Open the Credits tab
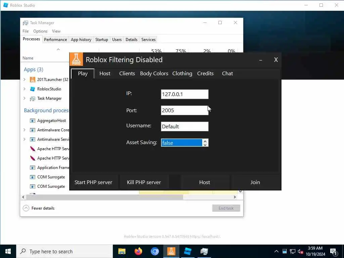Image resolution: width=344 pixels, height=258 pixels. coord(205,74)
